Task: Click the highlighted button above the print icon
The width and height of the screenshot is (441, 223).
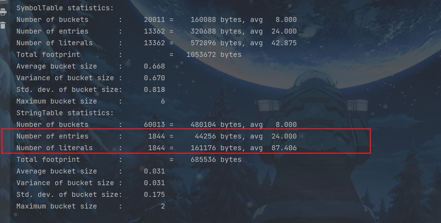Action: click(3, 2)
